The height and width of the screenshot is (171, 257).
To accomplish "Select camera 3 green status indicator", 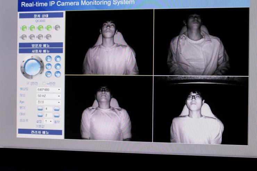I will [41, 28].
